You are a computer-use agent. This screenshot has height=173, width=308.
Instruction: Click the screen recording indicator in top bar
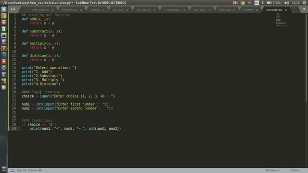235,3
